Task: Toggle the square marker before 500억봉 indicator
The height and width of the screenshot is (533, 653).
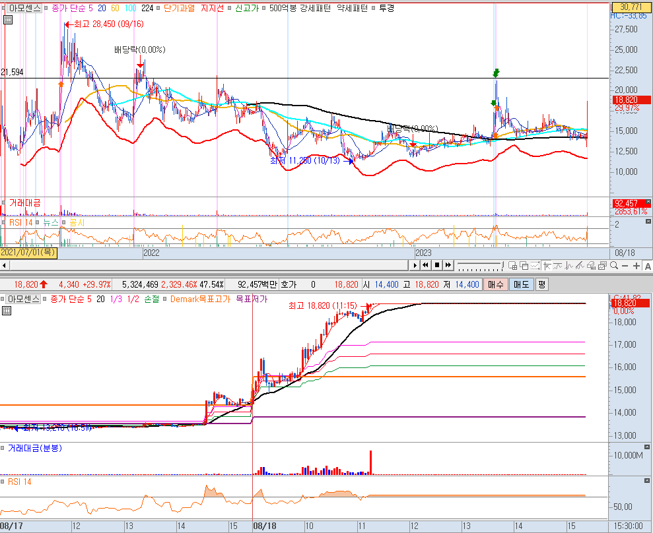Action: pos(264,8)
